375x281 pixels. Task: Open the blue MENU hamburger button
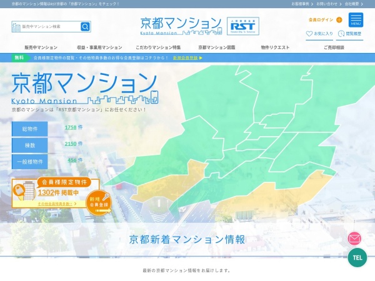coord(356,20)
